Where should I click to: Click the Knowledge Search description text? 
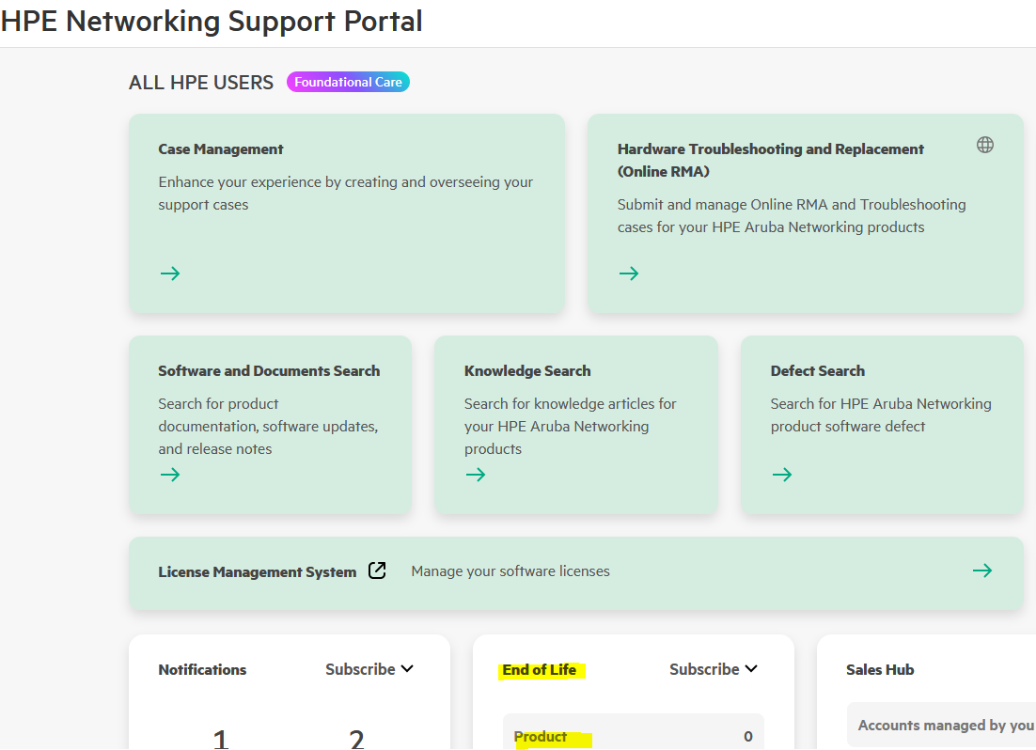click(571, 426)
